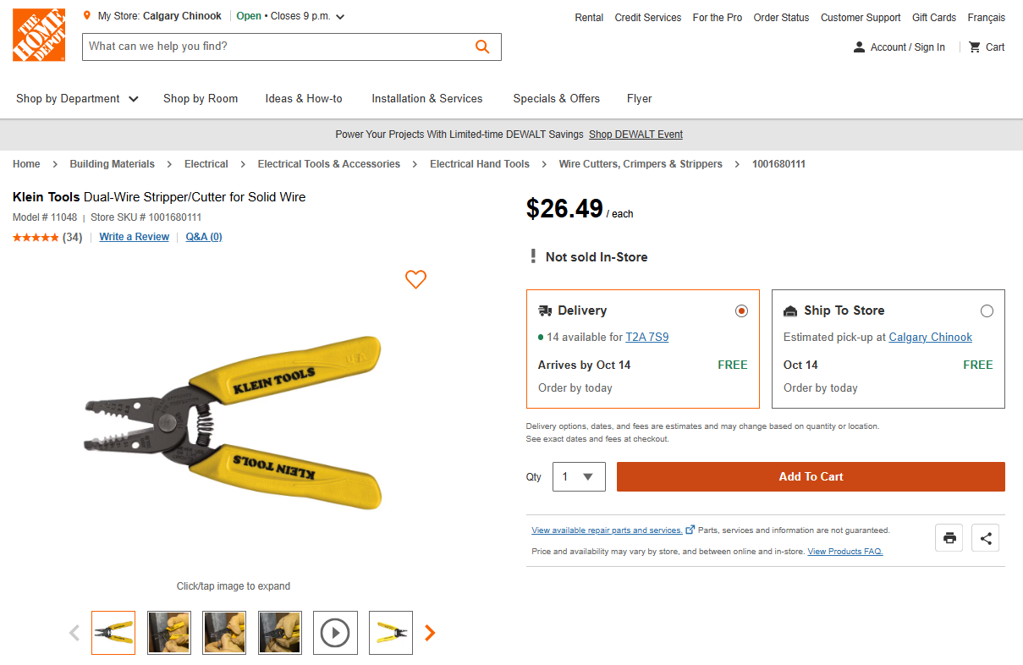Click the orange search magnifier icon

(482, 47)
